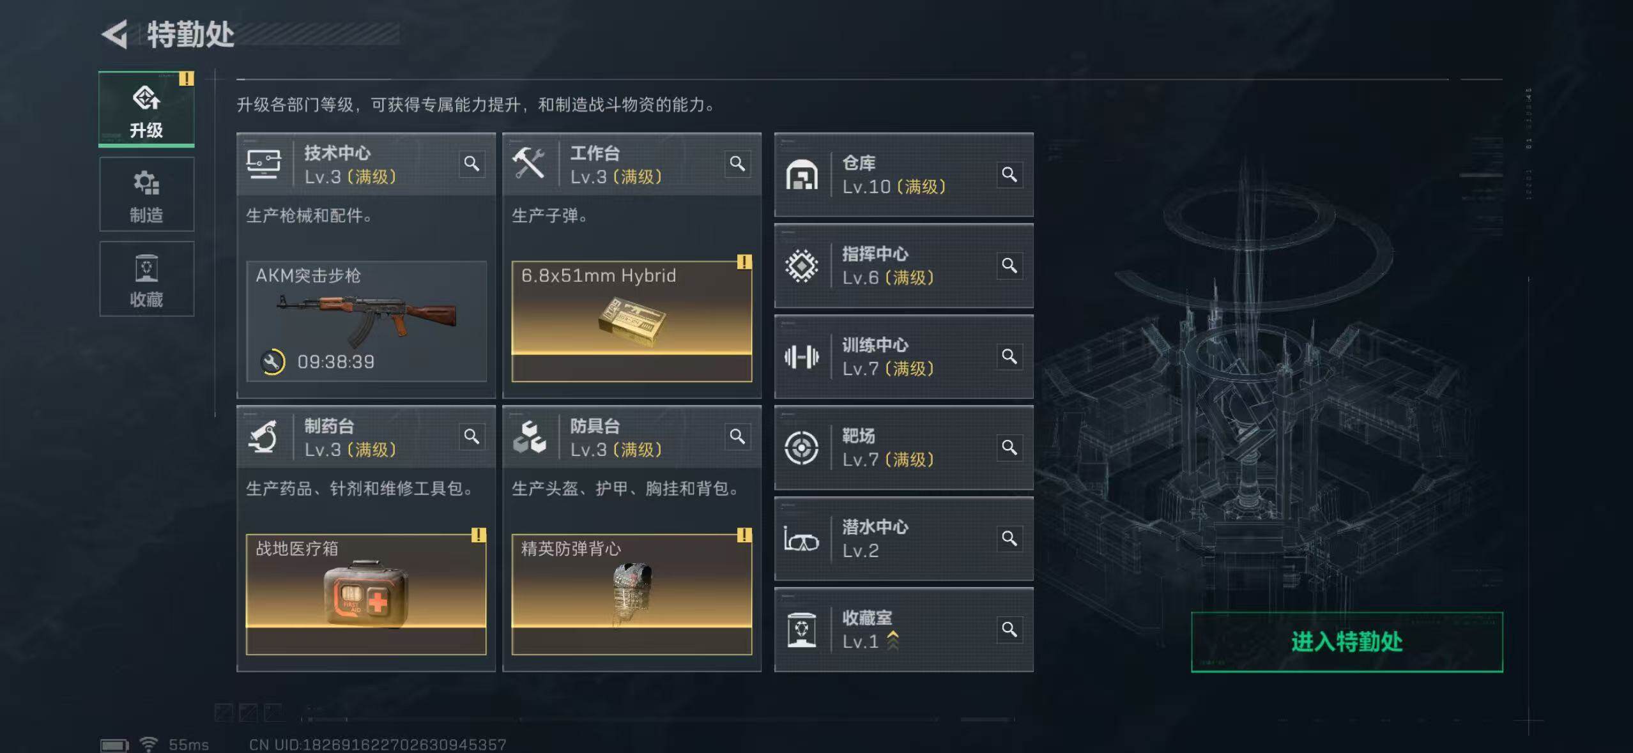The width and height of the screenshot is (1633, 753).
Task: Click the 收藏室 upgrade arrow indicator
Action: click(893, 641)
